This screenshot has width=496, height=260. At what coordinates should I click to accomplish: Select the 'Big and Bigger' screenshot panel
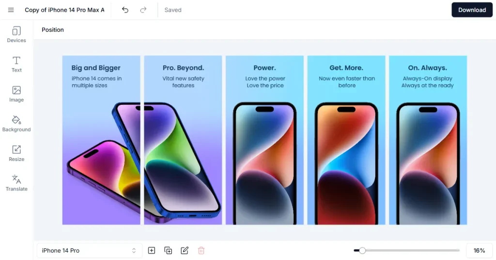pyautogui.click(x=101, y=140)
